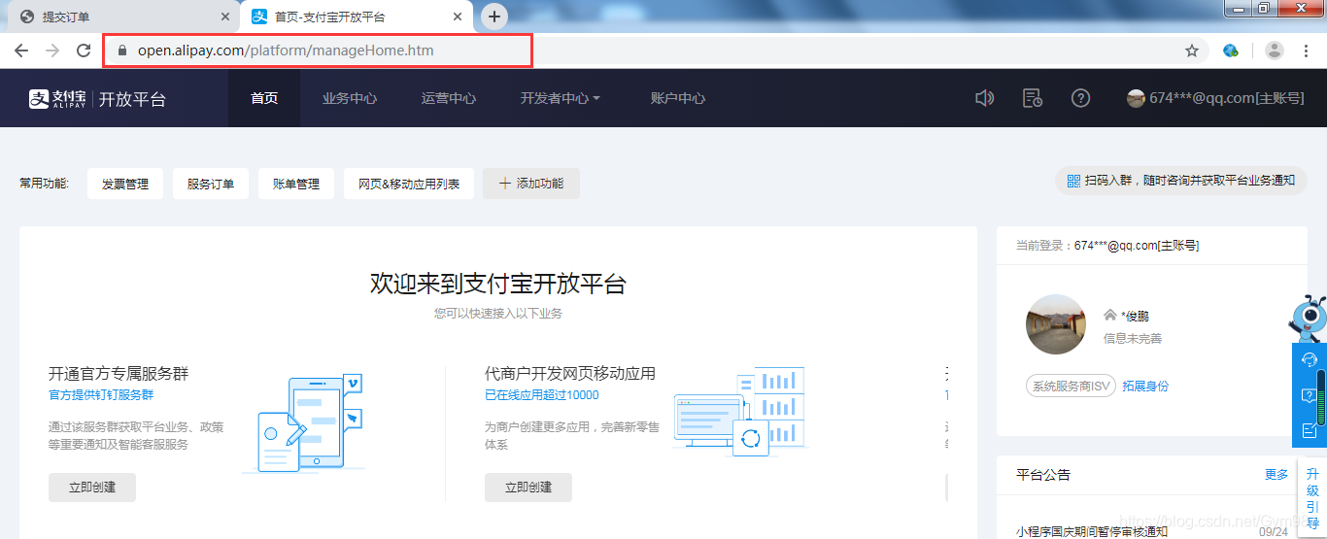Click the 扫码入群 QR notice banner

1181,181
